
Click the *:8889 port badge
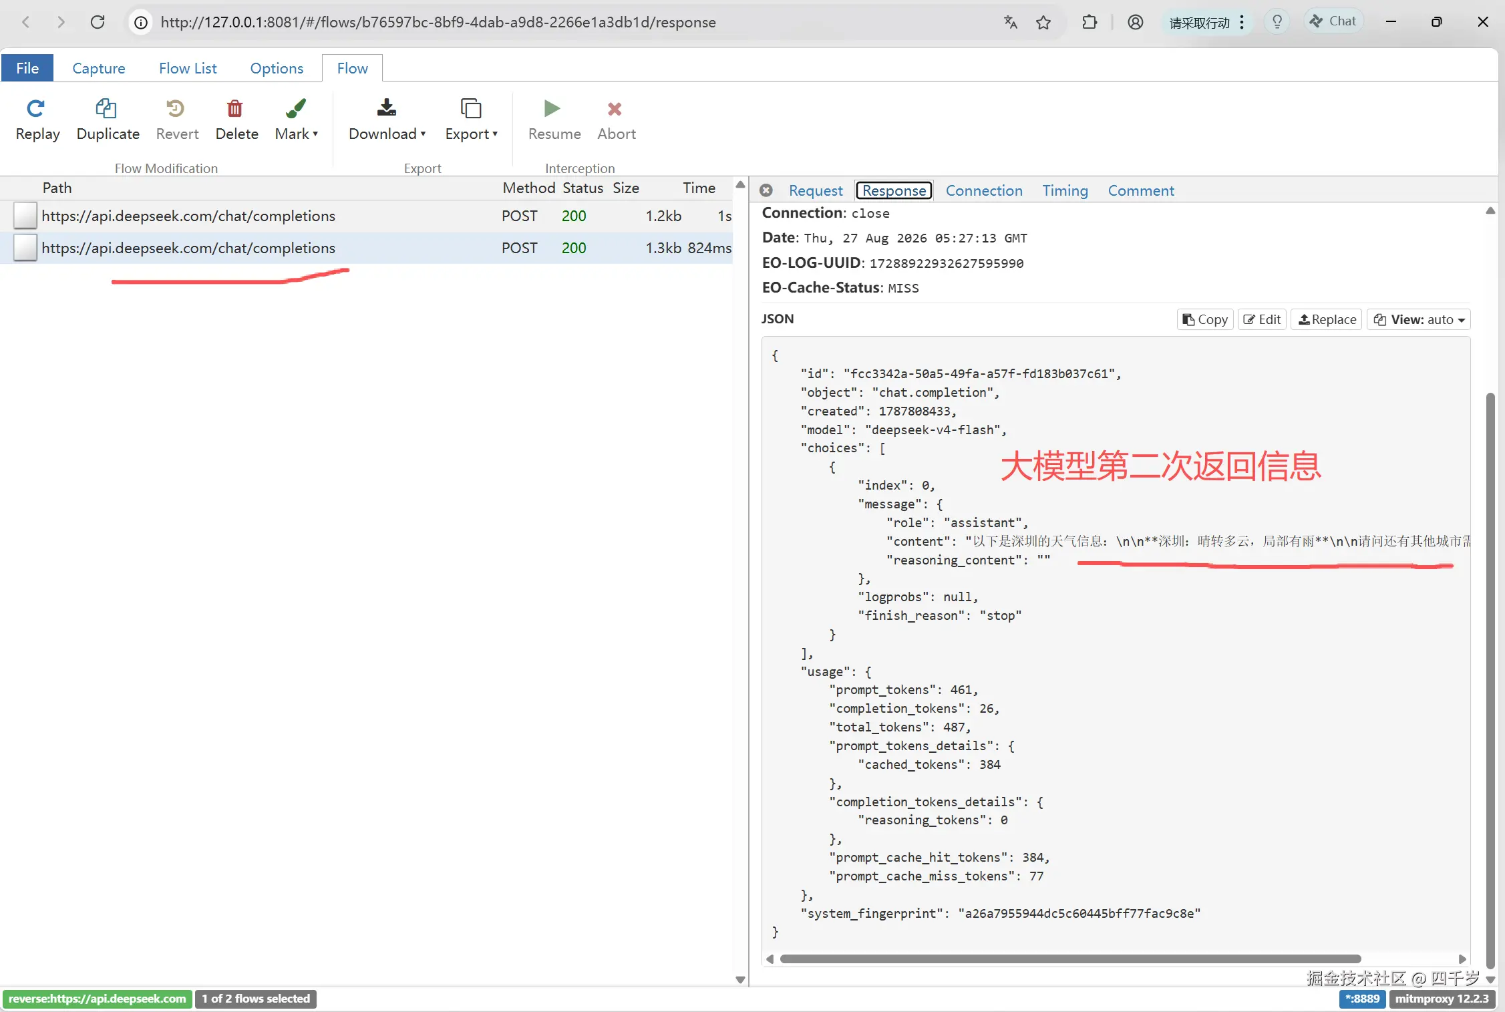tap(1363, 999)
